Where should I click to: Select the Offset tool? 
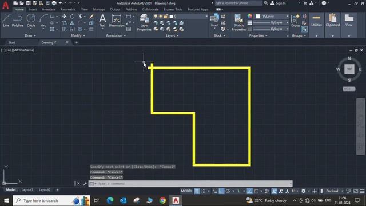[91, 29]
